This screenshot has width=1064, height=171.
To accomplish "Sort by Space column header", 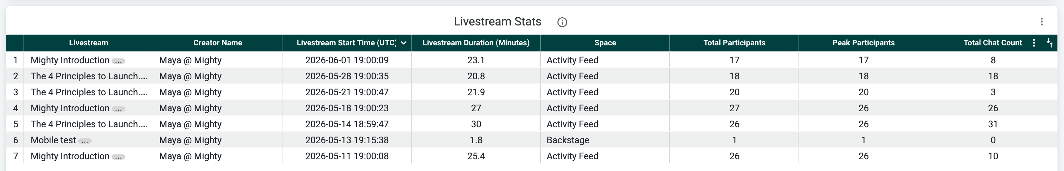I will (x=605, y=43).
